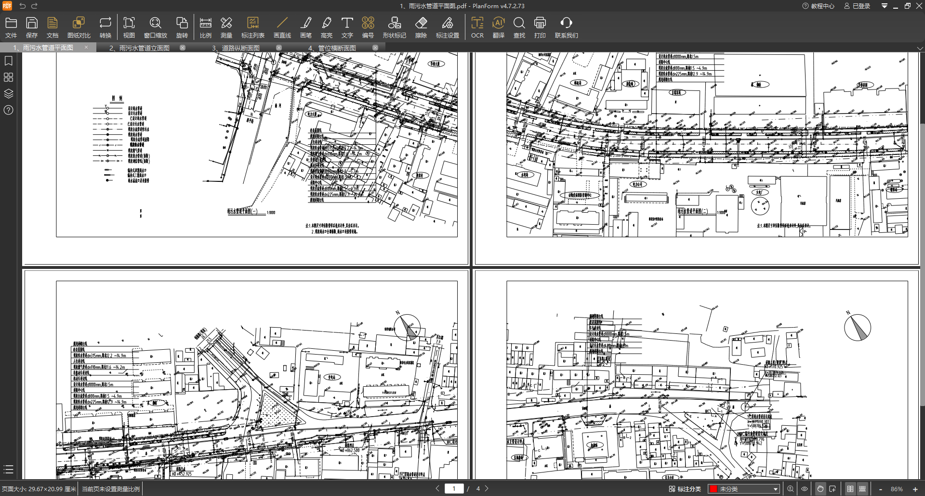
Task: Click the 画直线 draw line tool
Action: (x=282, y=27)
